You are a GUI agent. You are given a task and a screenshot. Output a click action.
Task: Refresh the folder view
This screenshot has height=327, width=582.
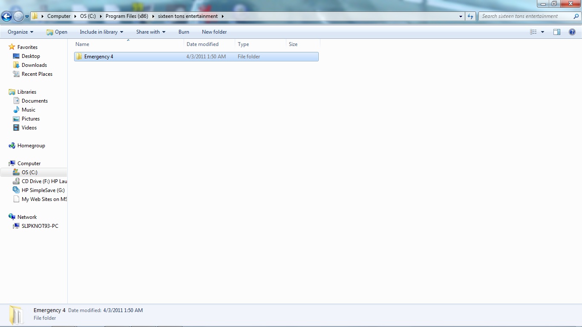pyautogui.click(x=470, y=16)
